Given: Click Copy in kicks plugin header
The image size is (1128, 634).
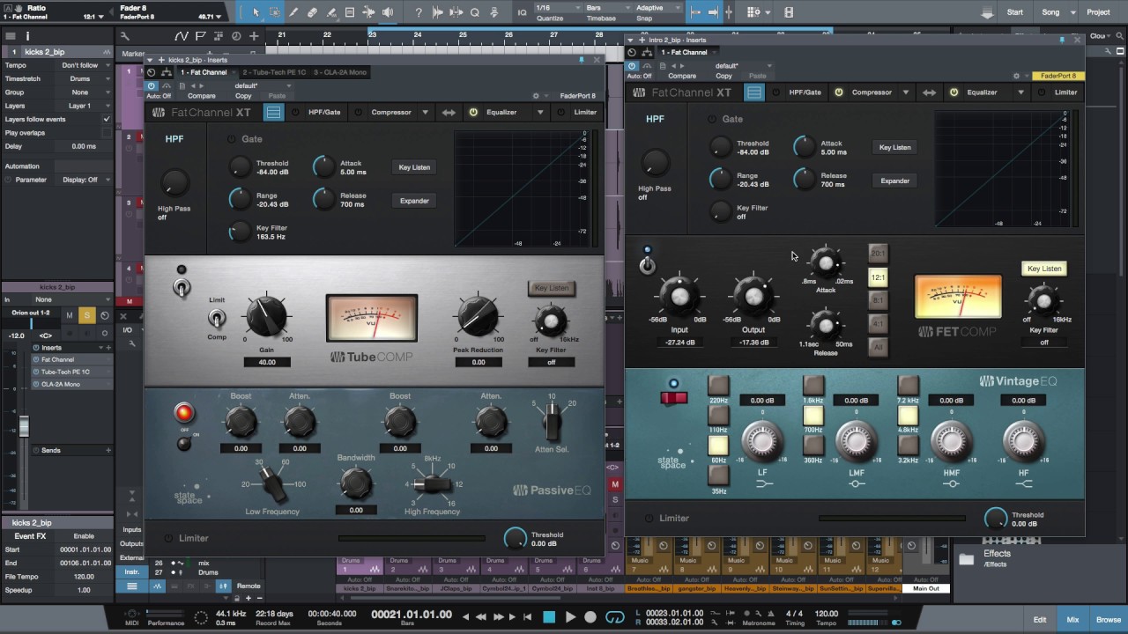Looking at the screenshot, I should click(243, 96).
